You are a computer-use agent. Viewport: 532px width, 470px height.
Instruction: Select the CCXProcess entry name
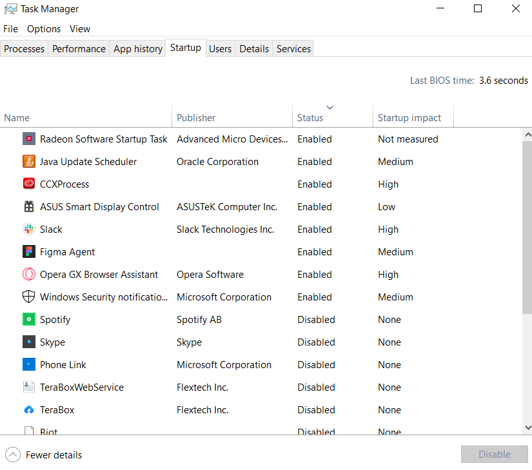64,184
